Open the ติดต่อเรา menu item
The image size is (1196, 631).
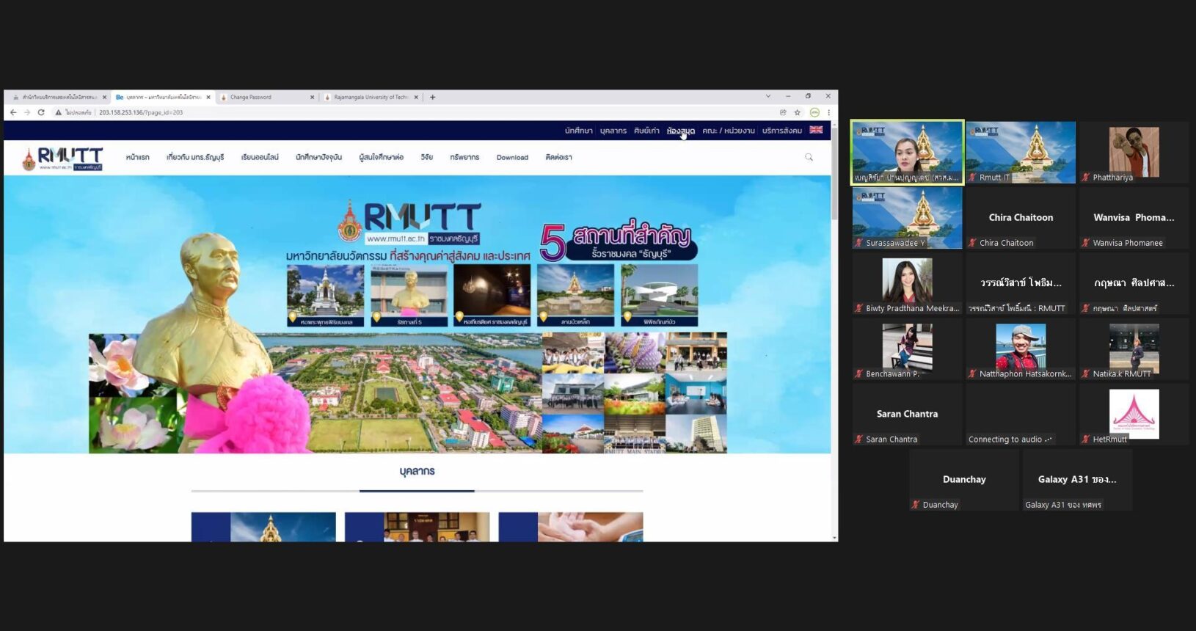[558, 157]
